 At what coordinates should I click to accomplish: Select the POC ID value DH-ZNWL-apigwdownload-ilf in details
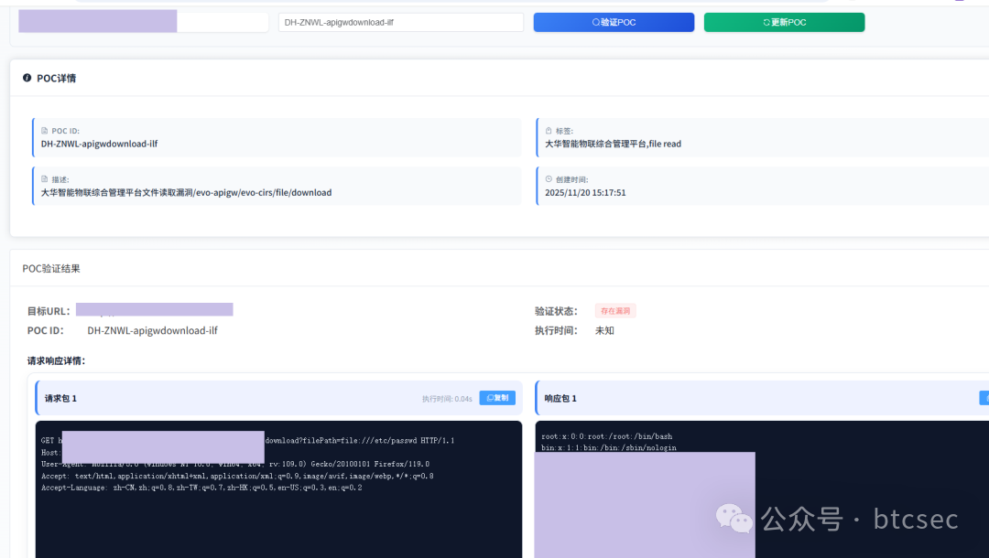pos(99,144)
